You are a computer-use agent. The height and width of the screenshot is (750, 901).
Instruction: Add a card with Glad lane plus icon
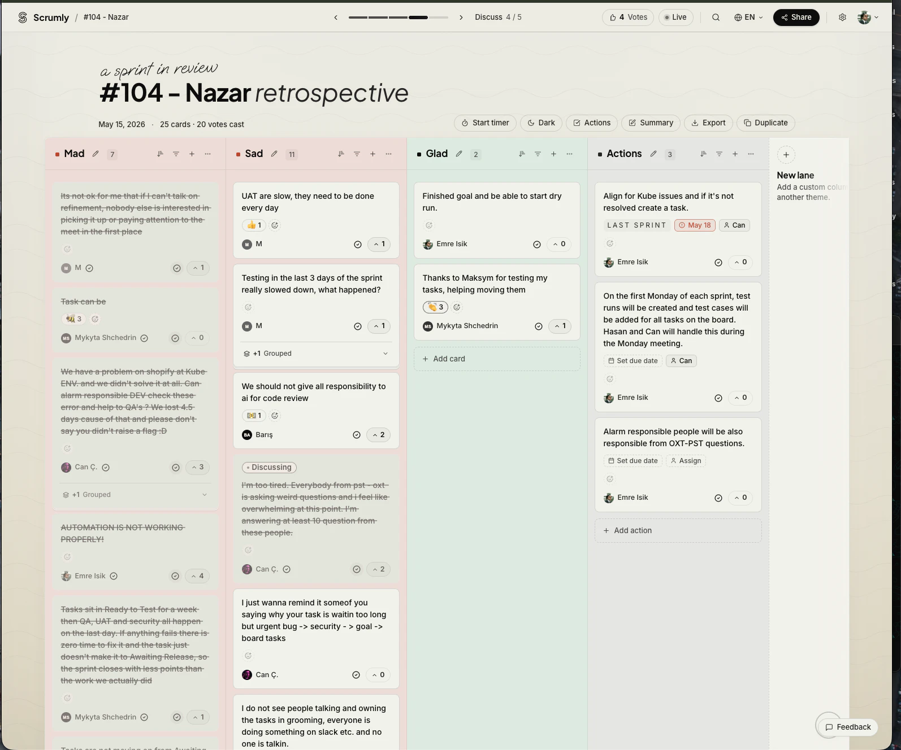point(553,154)
